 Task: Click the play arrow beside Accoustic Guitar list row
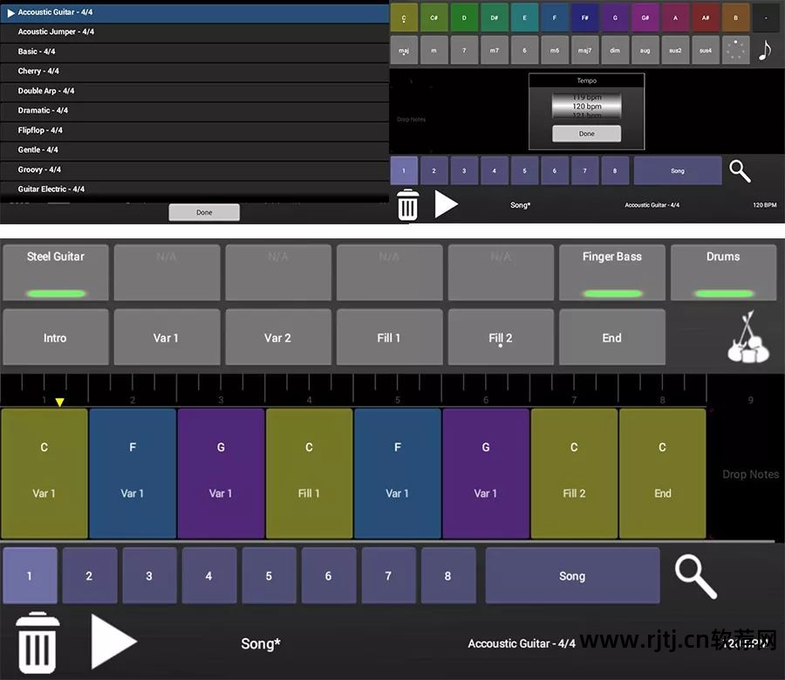10,12
